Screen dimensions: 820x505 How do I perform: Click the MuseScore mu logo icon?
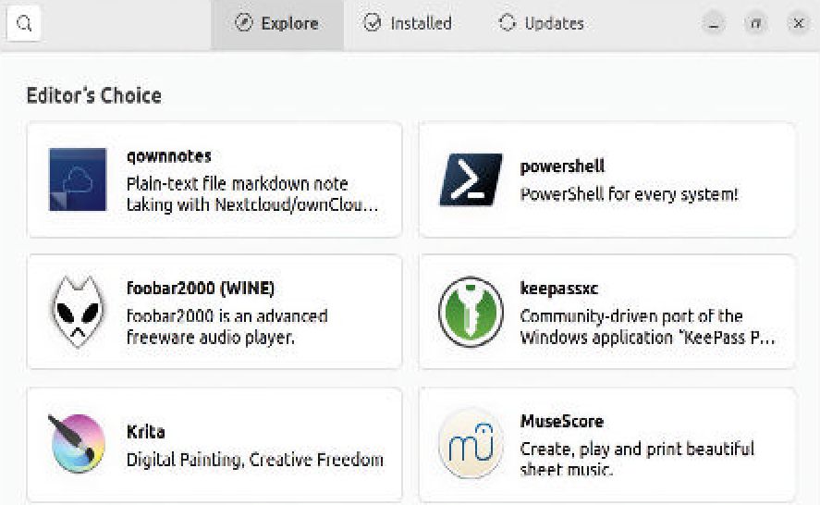pos(471,444)
